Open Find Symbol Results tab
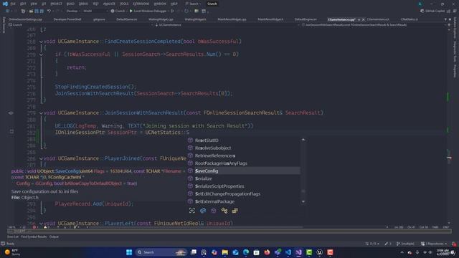The width and height of the screenshot is (459, 258). click(34, 236)
